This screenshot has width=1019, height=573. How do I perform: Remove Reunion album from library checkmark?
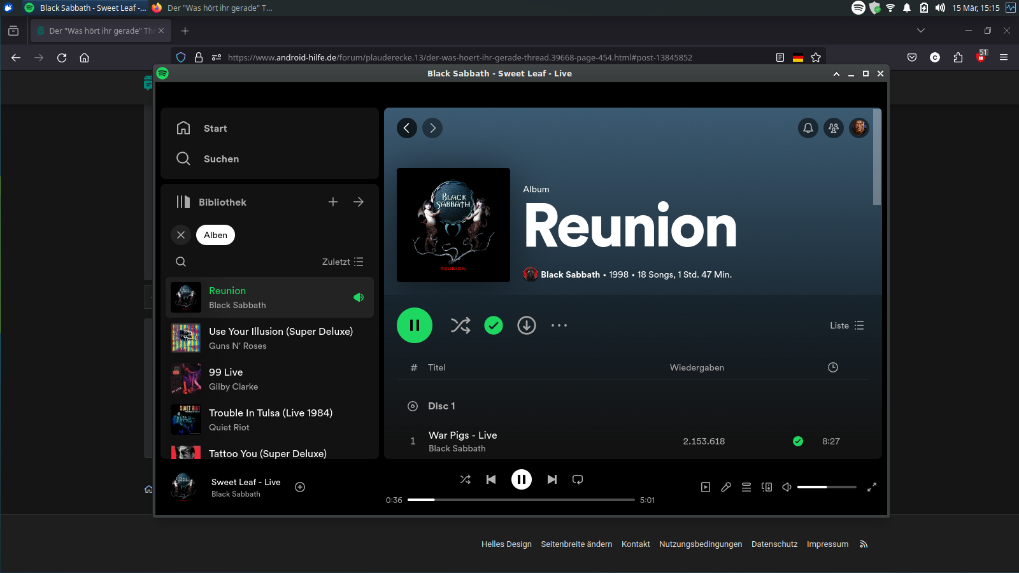click(494, 325)
